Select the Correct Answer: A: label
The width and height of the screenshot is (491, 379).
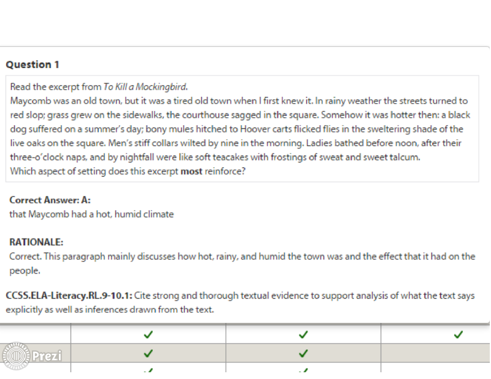50,200
